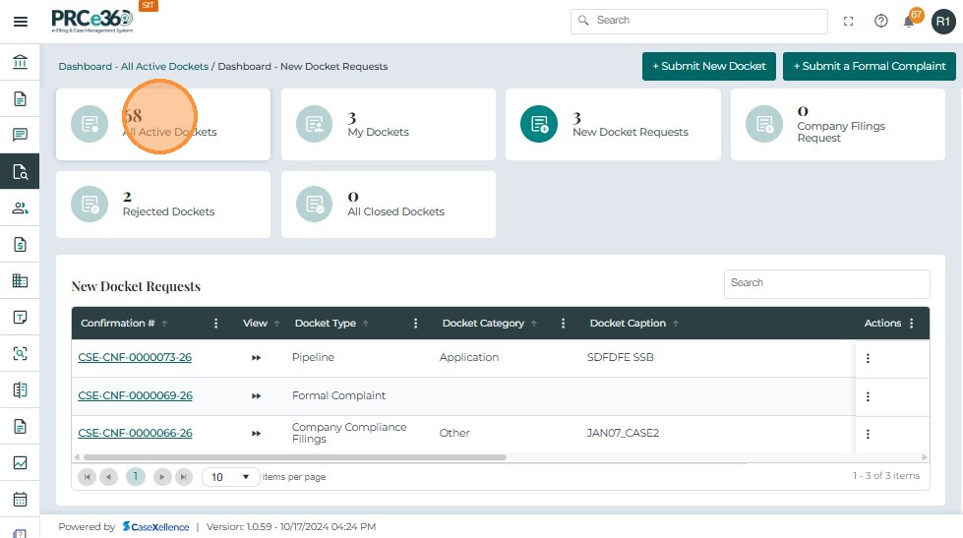The image size is (963, 538).
Task: Open the help question mark icon
Action: tap(880, 22)
